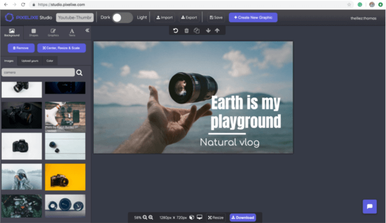The height and width of the screenshot is (223, 386).
Task: Zoom in the canvas with plus magnifier
Action: [151, 218]
